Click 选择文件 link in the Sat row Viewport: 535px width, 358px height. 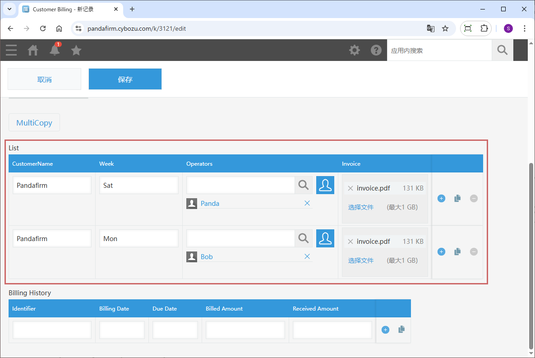(x=361, y=207)
